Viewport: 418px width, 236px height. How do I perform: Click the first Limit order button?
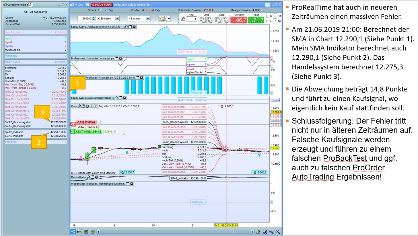pos(202,20)
